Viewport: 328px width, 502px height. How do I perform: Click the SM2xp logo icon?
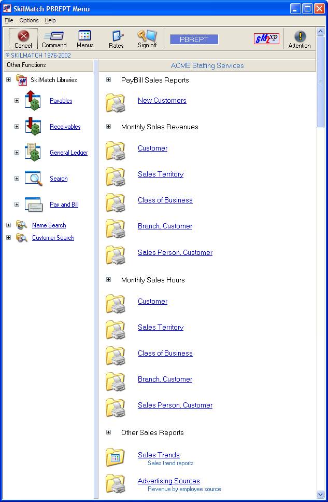pos(266,39)
